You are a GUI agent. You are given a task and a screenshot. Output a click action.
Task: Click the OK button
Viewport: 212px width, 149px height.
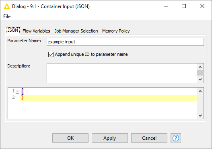click(x=70, y=138)
